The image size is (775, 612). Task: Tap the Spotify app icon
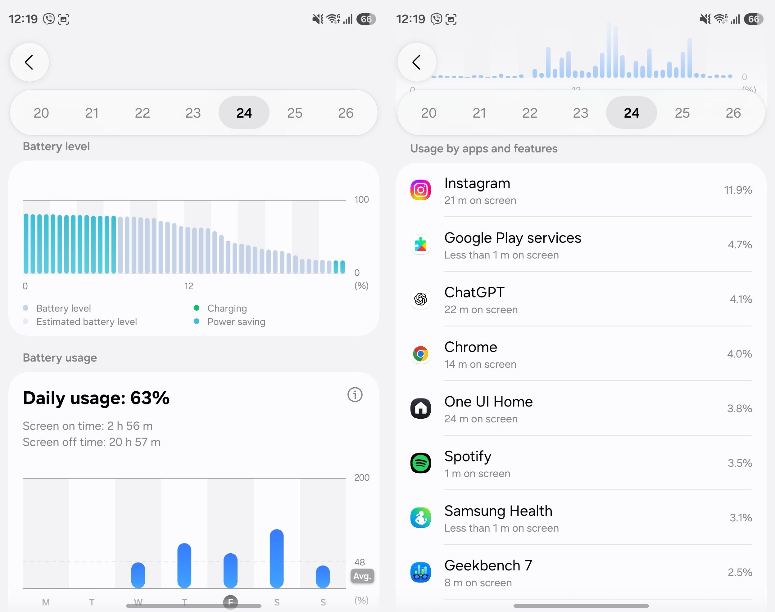420,463
